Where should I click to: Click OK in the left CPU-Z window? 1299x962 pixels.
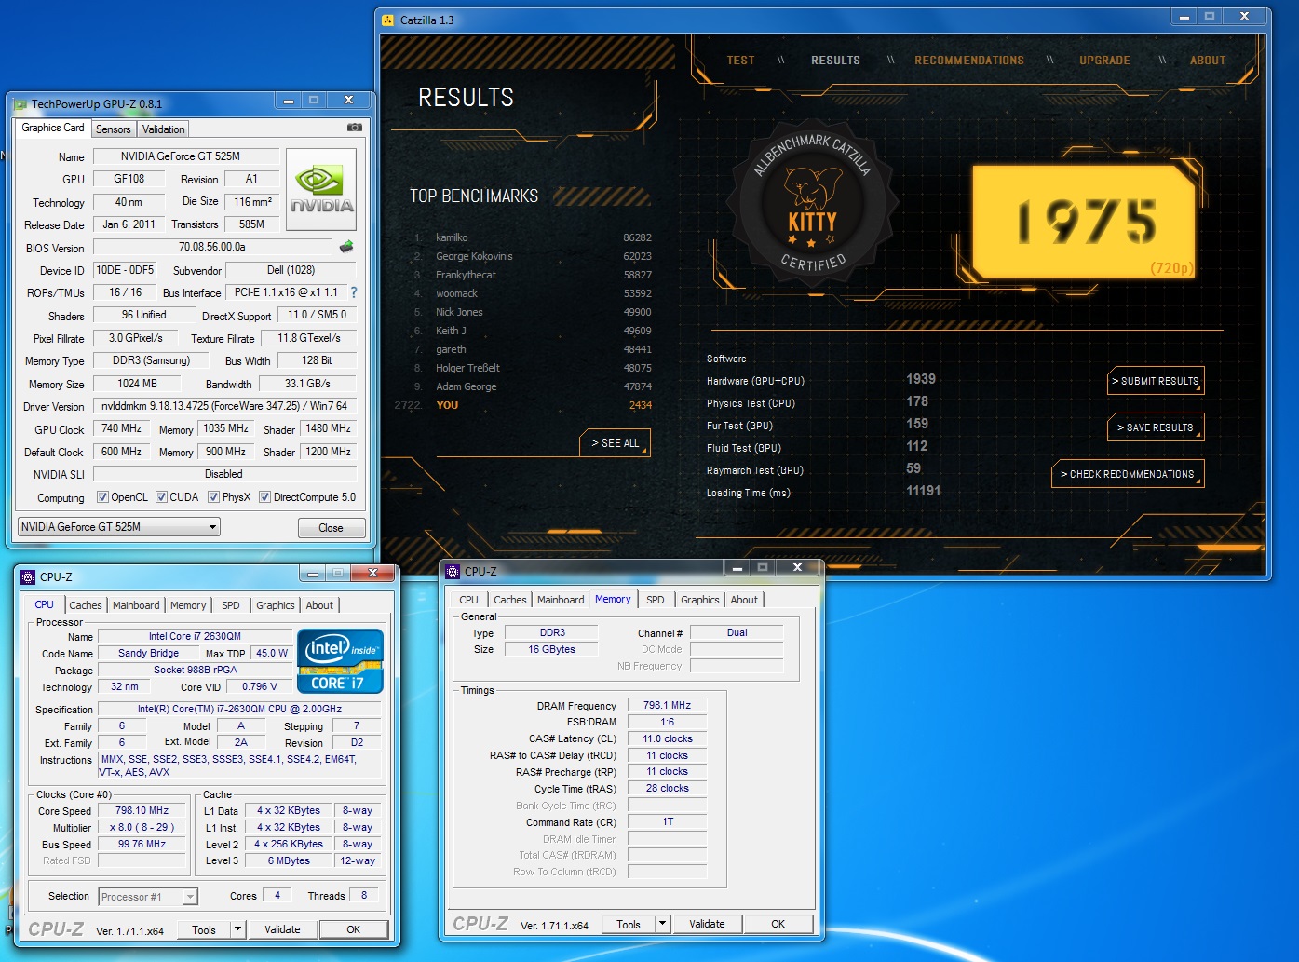(x=354, y=929)
